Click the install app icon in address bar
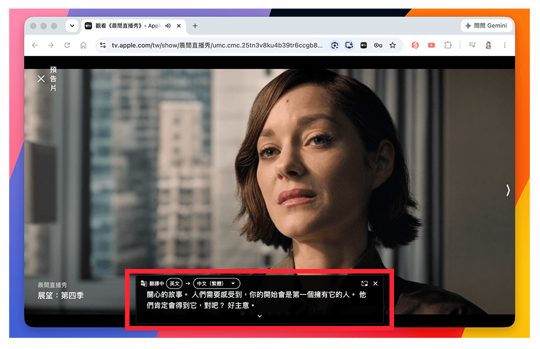540x349 pixels. click(x=349, y=45)
